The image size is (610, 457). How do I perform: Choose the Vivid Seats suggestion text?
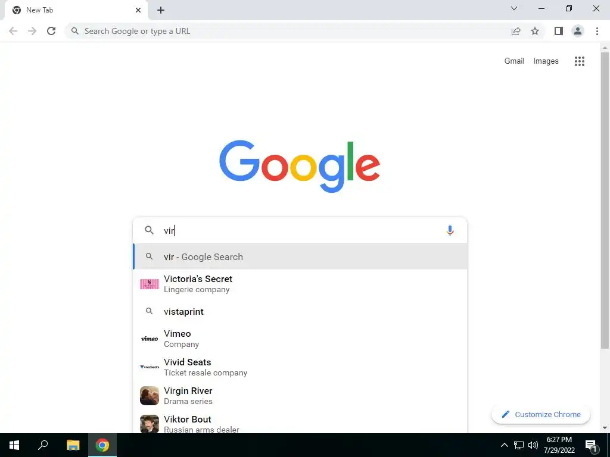point(206,367)
